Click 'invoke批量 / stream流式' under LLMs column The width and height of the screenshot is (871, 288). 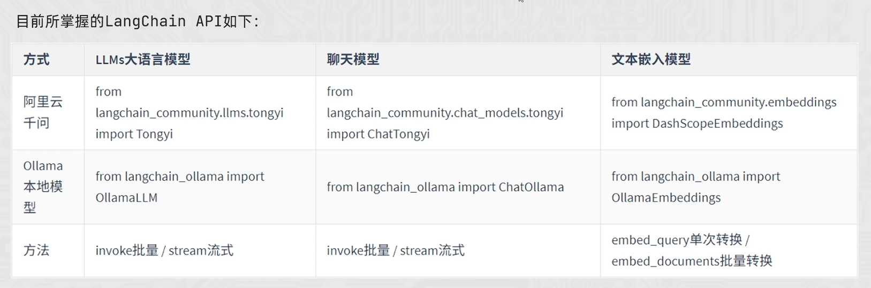(164, 250)
